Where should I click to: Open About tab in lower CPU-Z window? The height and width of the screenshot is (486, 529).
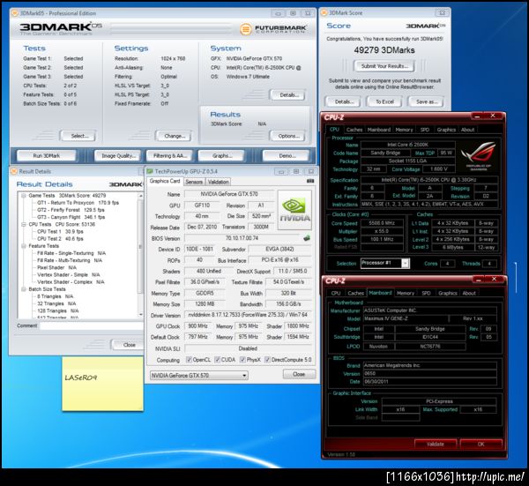pos(469,293)
